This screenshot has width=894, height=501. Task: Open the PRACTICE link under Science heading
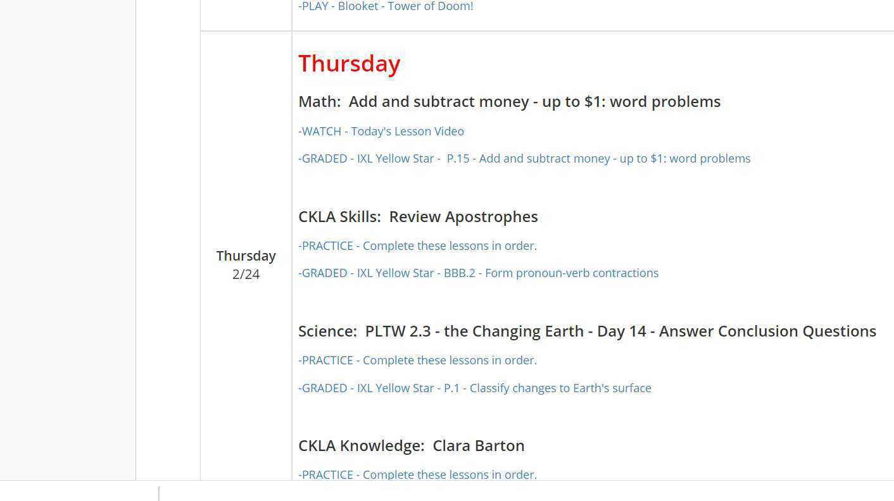[417, 361]
